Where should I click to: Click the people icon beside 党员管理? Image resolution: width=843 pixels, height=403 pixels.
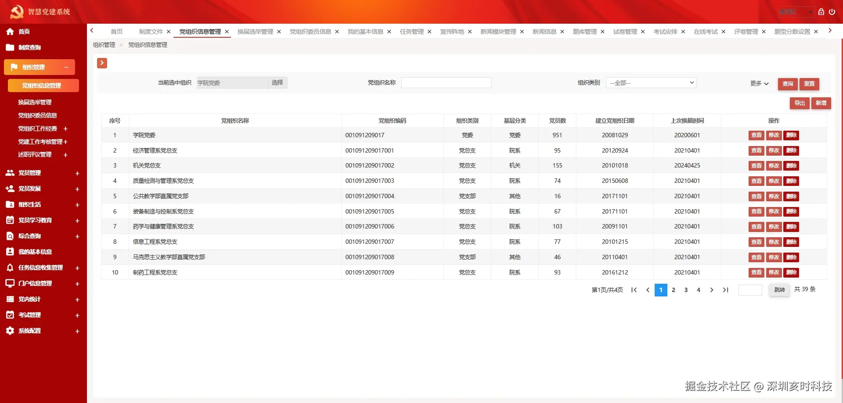(10, 173)
